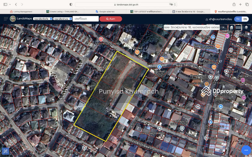This screenshot has height=157, width=252.
Task: Go back in Safari history
Action: 16,4
